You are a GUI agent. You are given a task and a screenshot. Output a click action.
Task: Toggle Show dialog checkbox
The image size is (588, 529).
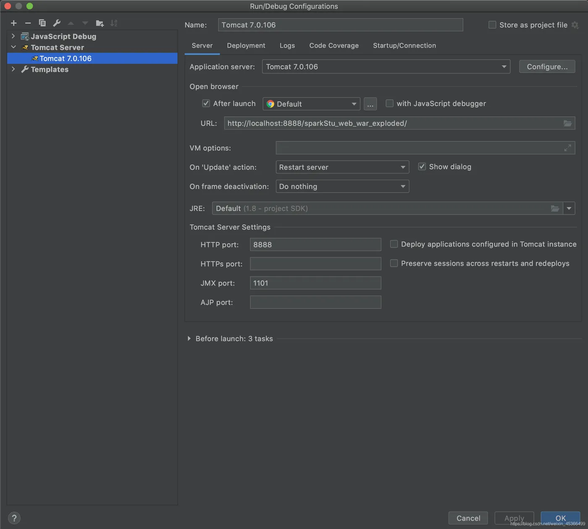pos(422,167)
